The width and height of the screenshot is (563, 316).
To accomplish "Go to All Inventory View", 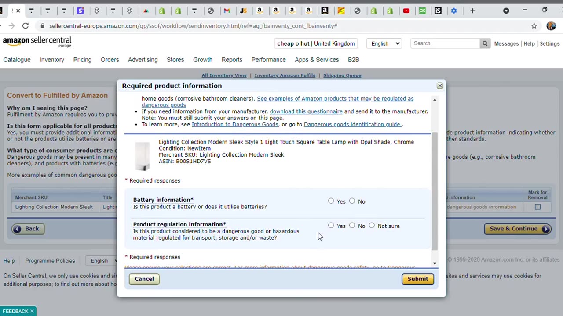I will click(224, 75).
